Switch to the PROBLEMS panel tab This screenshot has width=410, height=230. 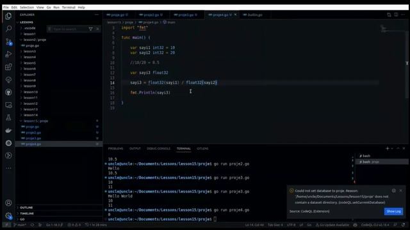(115, 148)
